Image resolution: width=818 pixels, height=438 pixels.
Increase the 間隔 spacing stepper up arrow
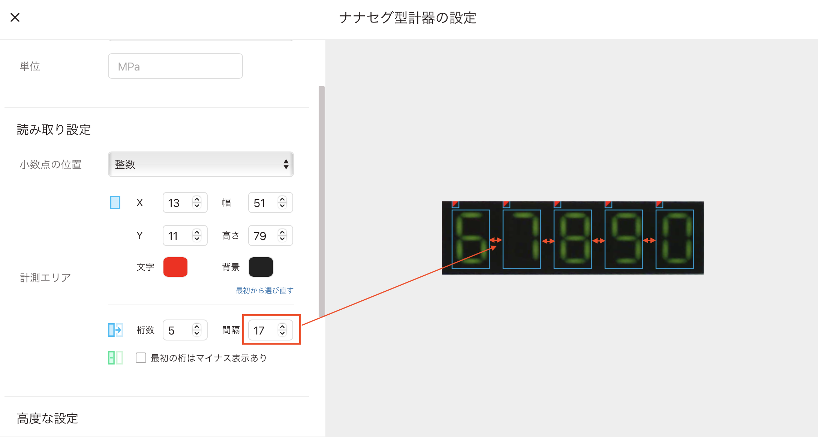click(282, 326)
